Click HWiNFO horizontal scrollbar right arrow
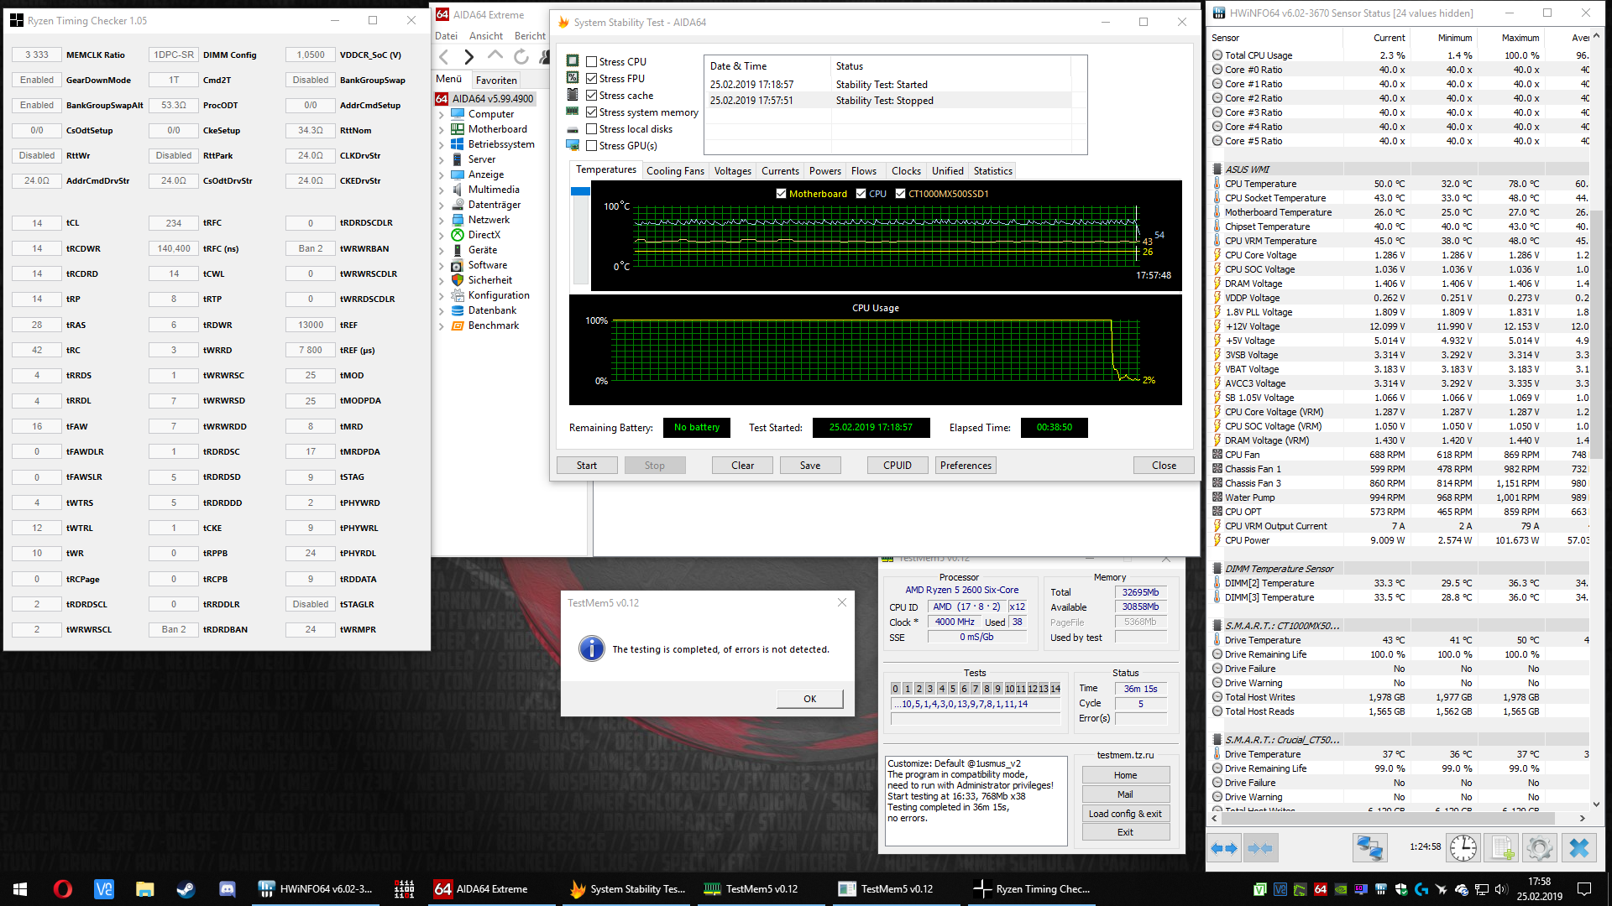The image size is (1612, 906). [x=1582, y=818]
